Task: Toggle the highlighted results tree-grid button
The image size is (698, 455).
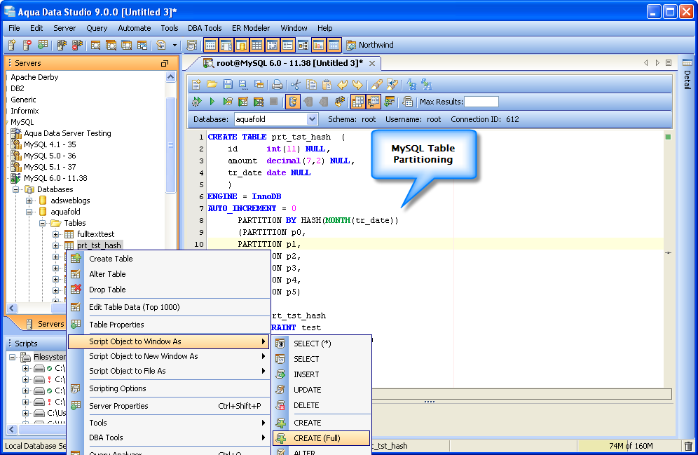Action: (x=373, y=102)
